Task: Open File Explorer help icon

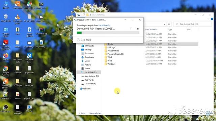Action: 212,19
